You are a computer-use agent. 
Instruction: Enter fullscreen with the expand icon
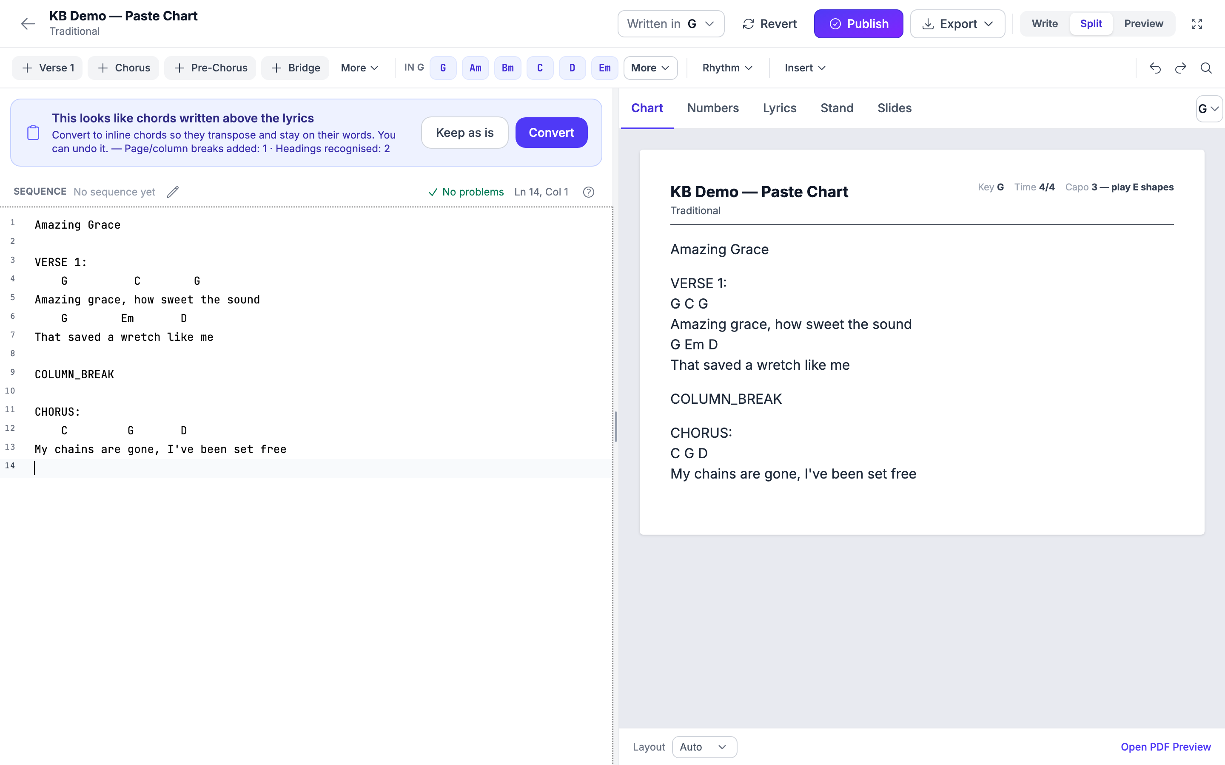click(x=1197, y=24)
